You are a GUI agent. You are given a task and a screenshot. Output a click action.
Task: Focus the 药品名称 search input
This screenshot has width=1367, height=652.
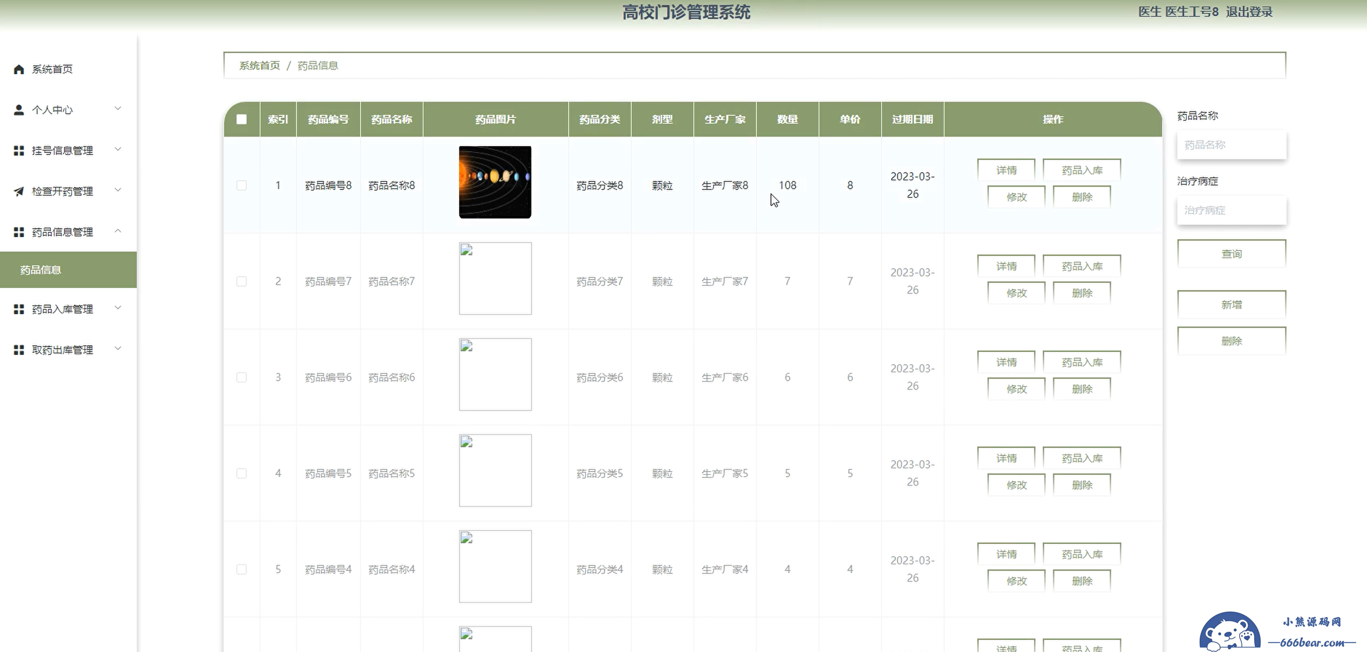click(1232, 145)
